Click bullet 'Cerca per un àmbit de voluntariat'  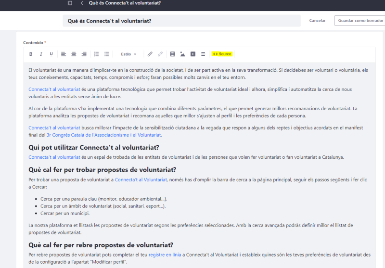point(103,206)
